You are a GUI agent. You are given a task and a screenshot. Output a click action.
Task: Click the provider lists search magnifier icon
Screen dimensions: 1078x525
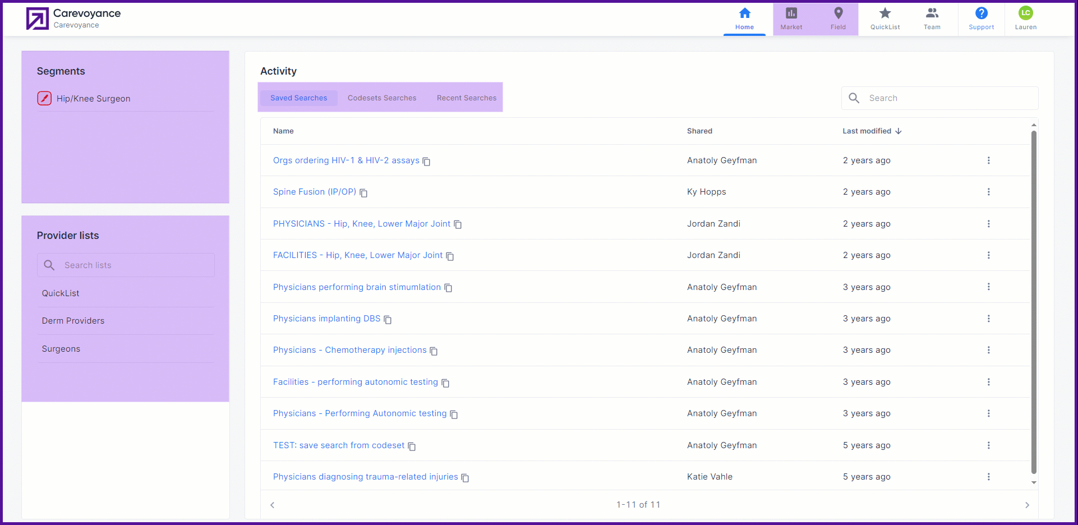[x=49, y=265]
